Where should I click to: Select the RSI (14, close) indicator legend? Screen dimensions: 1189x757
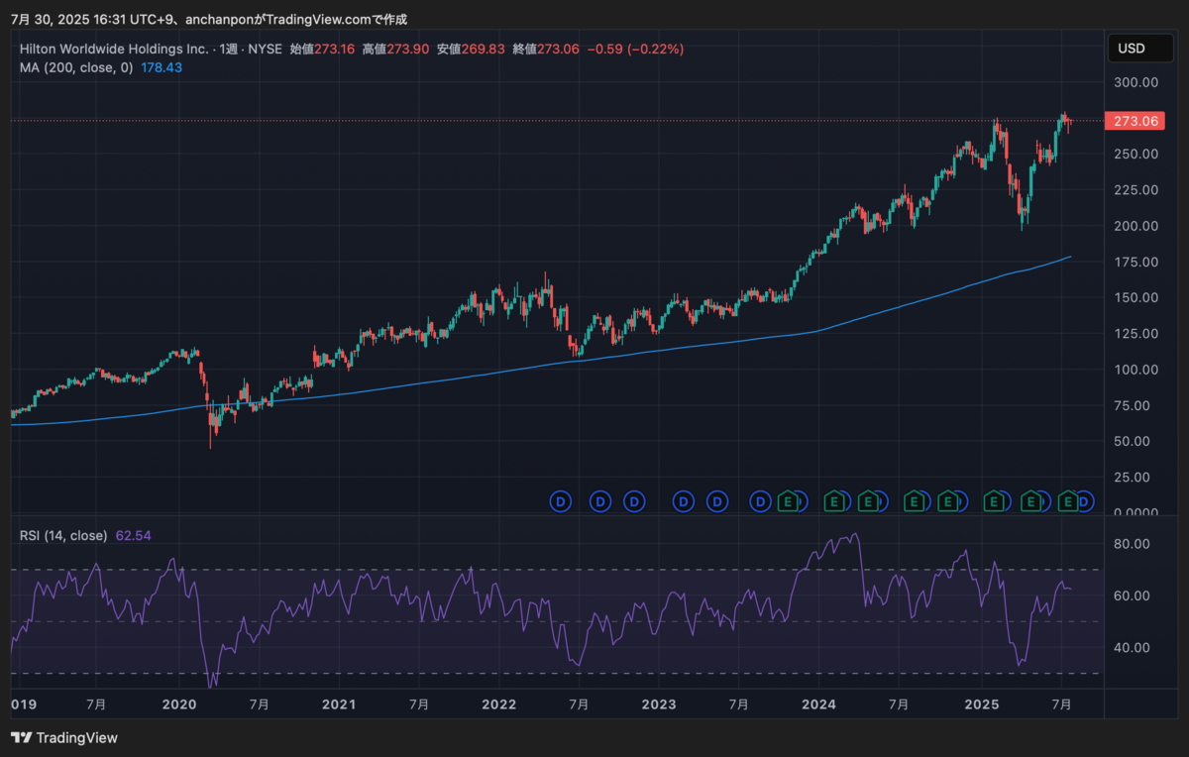[x=63, y=535]
